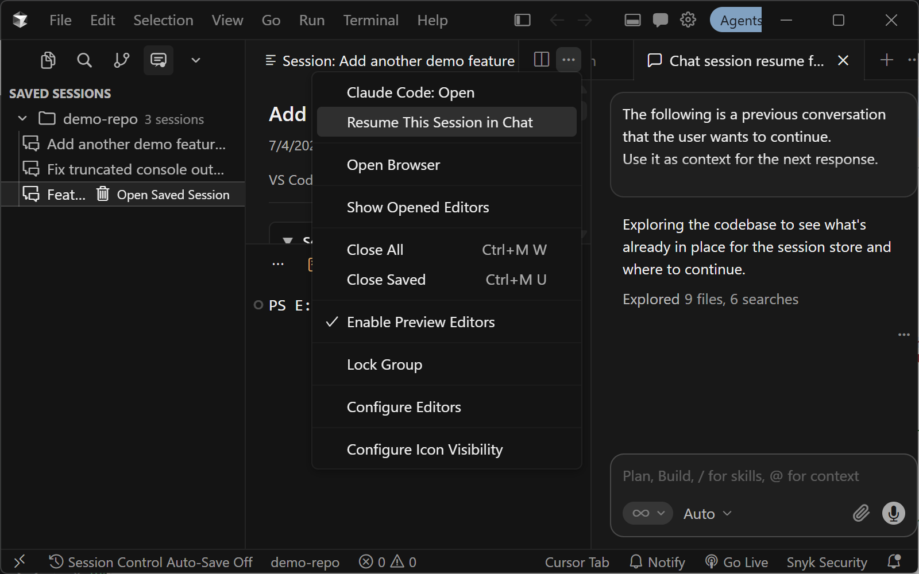This screenshot has width=919, height=574.
Task: Choose Resume This Session in Chat
Action: pos(446,122)
